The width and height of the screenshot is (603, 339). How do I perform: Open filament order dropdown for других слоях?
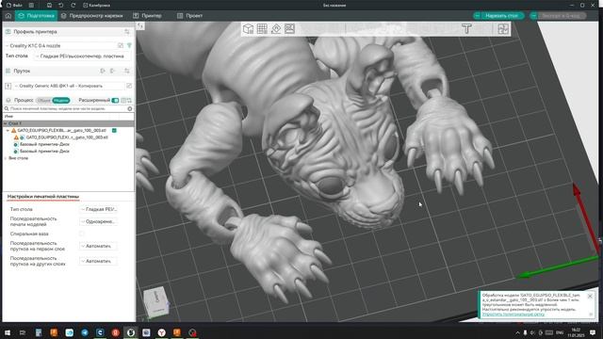pyautogui.click(x=98, y=262)
